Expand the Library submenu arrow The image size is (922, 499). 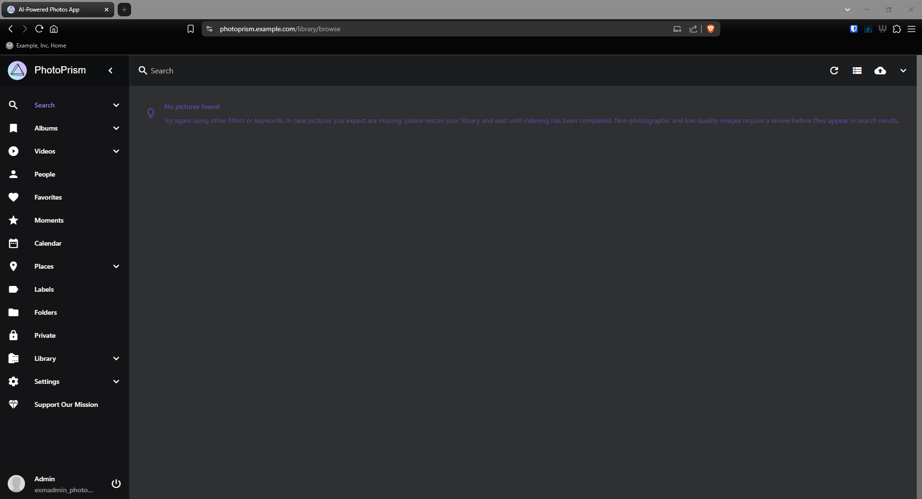click(116, 358)
